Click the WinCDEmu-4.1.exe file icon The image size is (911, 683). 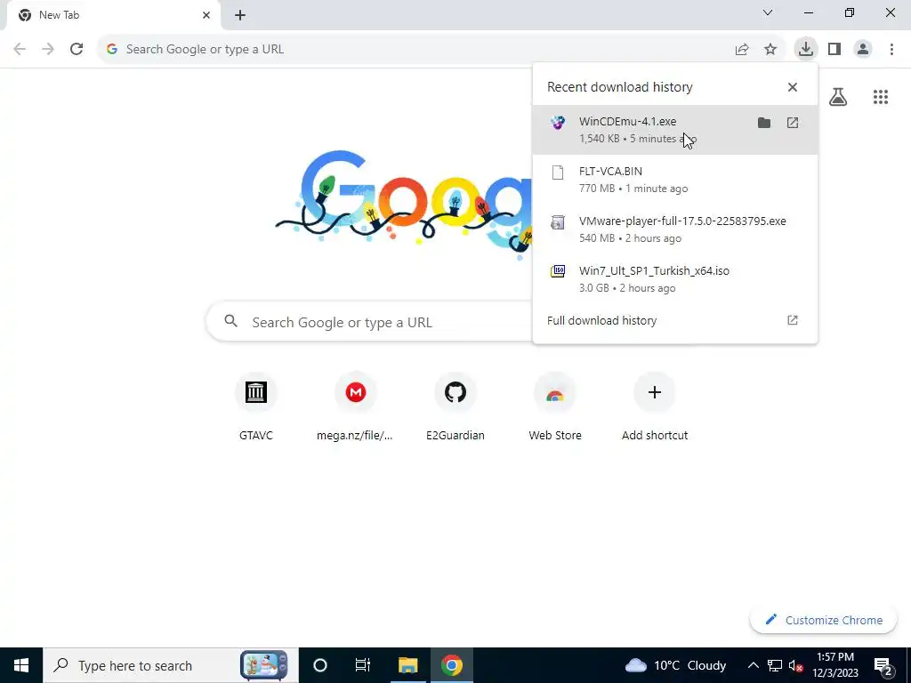pos(558,123)
